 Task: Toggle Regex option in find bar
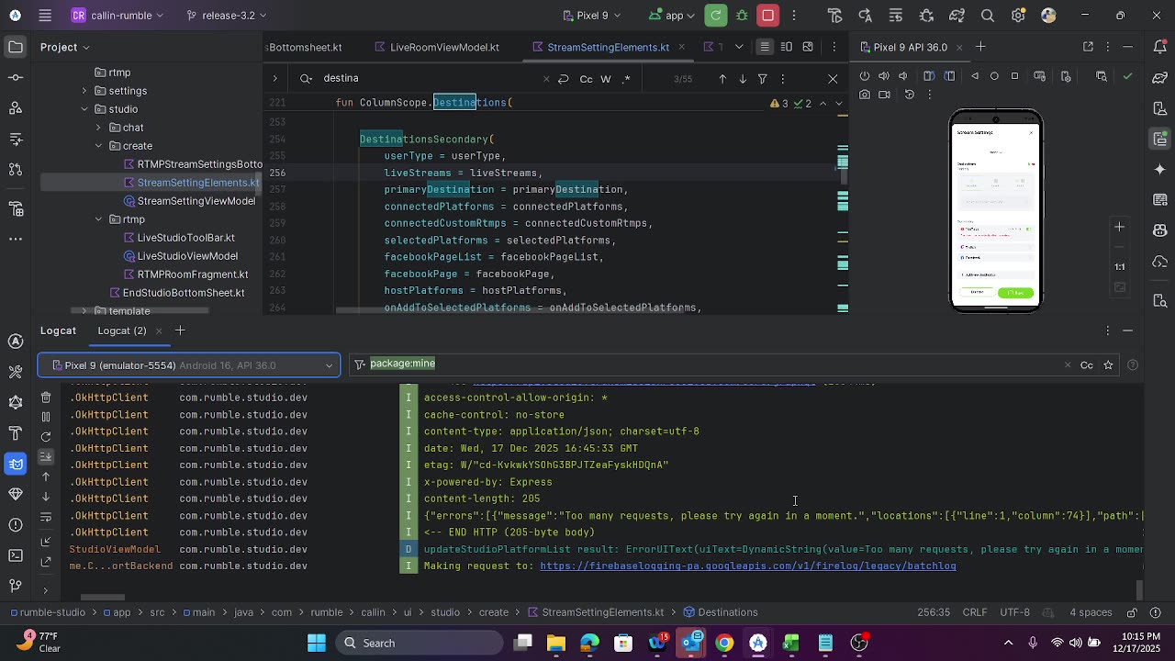click(x=626, y=79)
